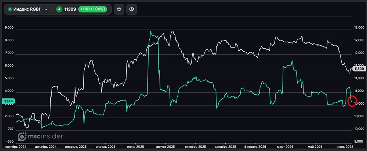
Task: Click the teal 3244 axis price tag
Action: pyautogui.click(x=8, y=101)
